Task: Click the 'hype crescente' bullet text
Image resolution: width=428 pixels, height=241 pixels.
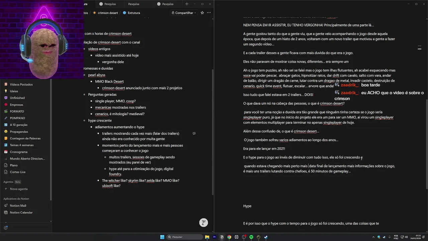Action: pos(100,120)
